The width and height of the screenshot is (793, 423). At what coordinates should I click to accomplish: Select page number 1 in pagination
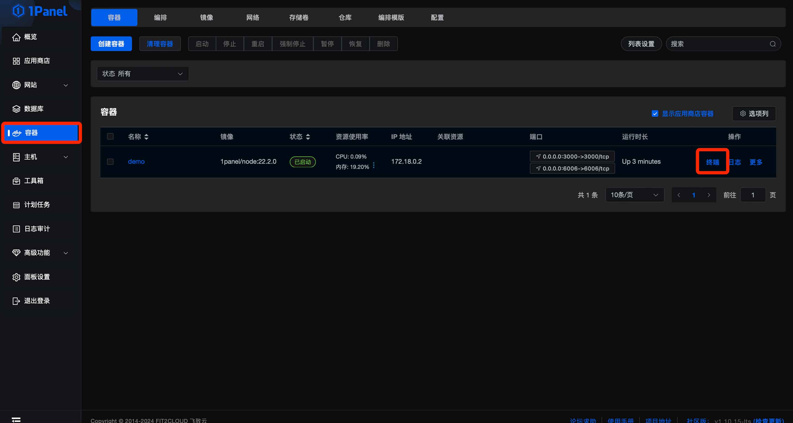[x=694, y=195]
